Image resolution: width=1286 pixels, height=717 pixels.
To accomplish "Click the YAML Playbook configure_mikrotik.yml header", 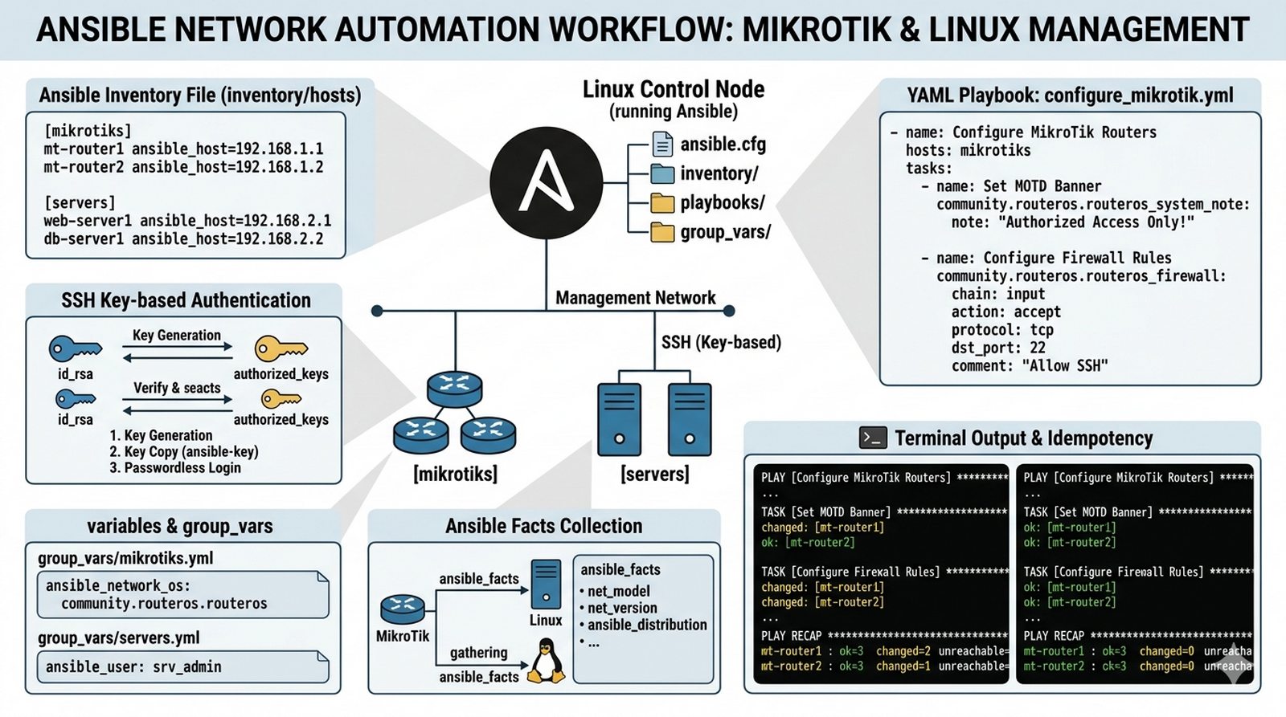I will pyautogui.click(x=1070, y=96).
